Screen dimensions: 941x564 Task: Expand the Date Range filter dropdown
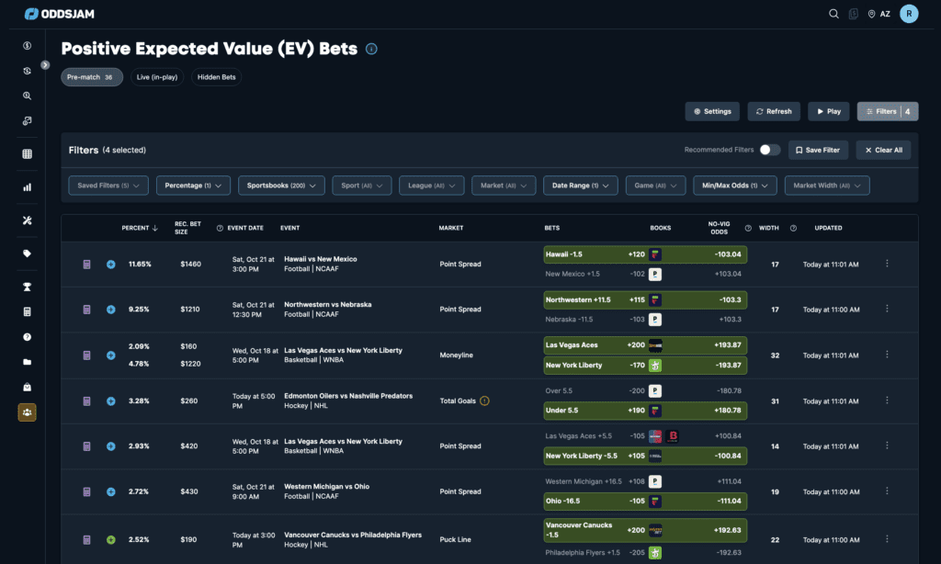click(581, 186)
